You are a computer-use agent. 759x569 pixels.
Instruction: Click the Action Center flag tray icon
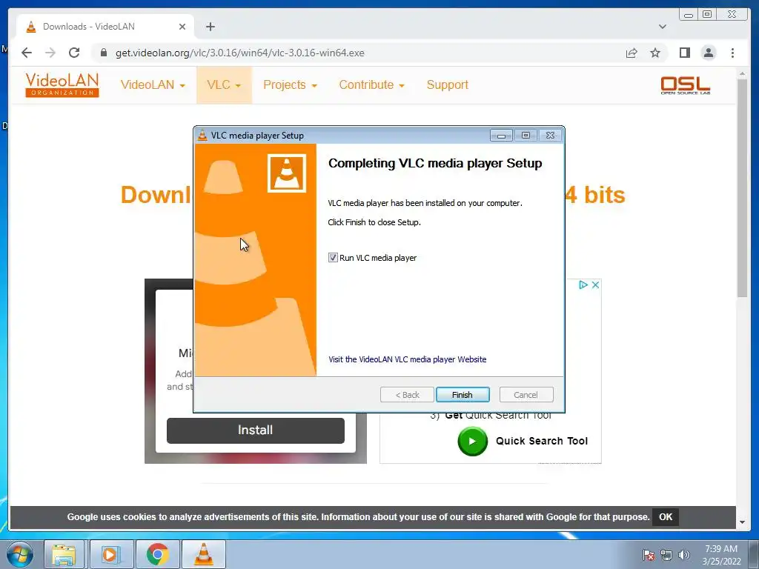point(648,555)
